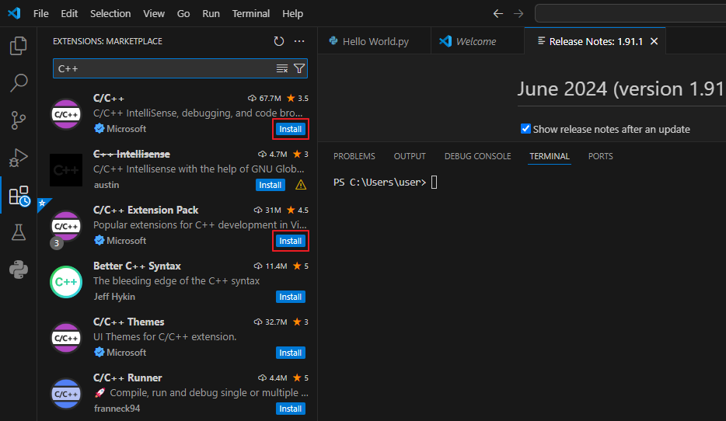Screen dimensions: 726x421
Task: Go forward using the right arrow
Action: pyautogui.click(x=518, y=13)
